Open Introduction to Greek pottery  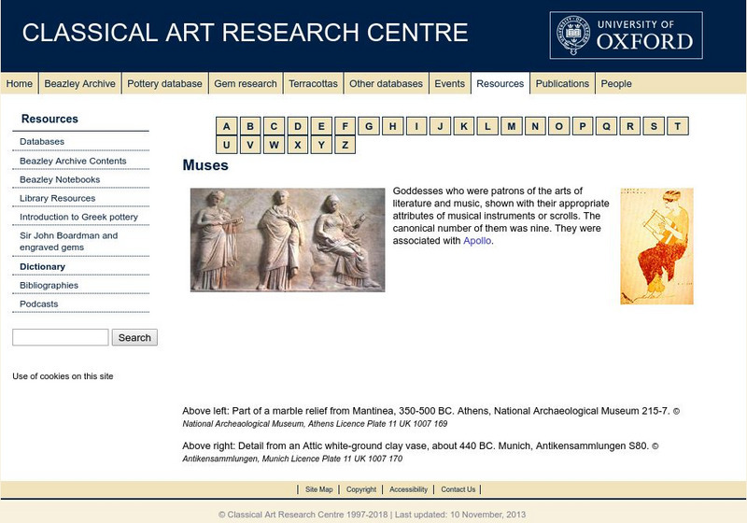pyautogui.click(x=78, y=217)
